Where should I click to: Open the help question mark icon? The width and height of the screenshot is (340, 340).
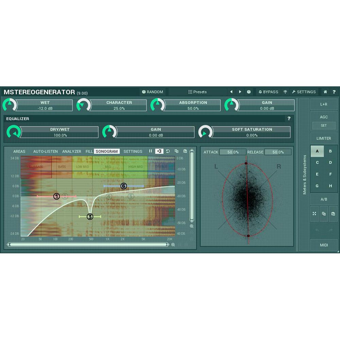(x=334, y=92)
